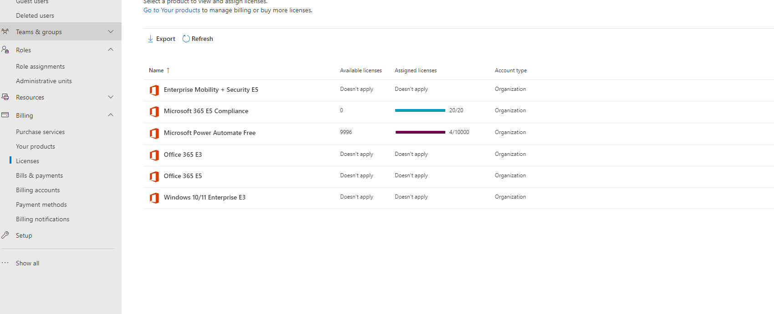The width and height of the screenshot is (774, 314).
Task: Click the Account type column header
Action: tap(510, 70)
